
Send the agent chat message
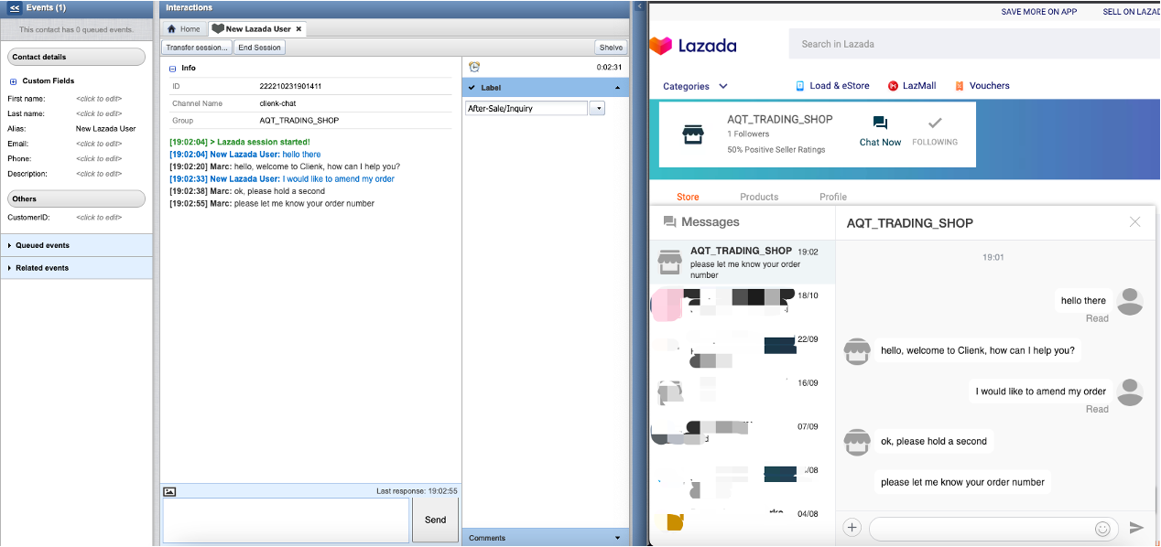point(435,520)
